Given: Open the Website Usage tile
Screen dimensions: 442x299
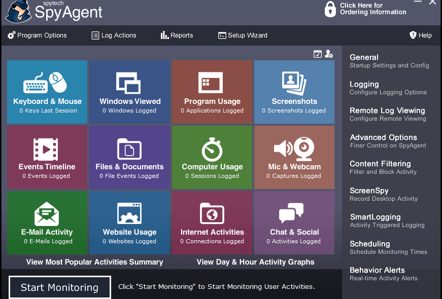Looking at the screenshot, I should [129, 222].
